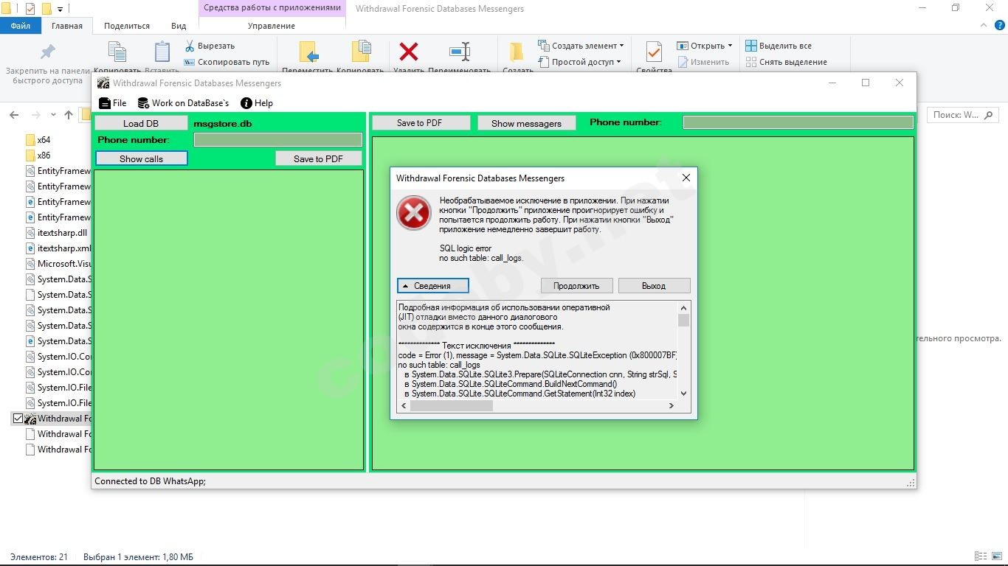
Task: Click the Show calls button
Action: coord(141,158)
